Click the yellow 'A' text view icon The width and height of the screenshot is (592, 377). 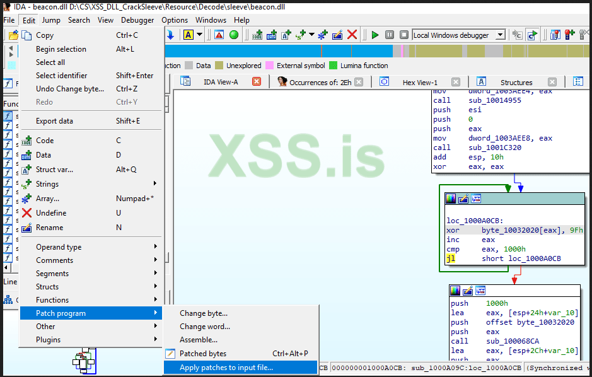(189, 35)
